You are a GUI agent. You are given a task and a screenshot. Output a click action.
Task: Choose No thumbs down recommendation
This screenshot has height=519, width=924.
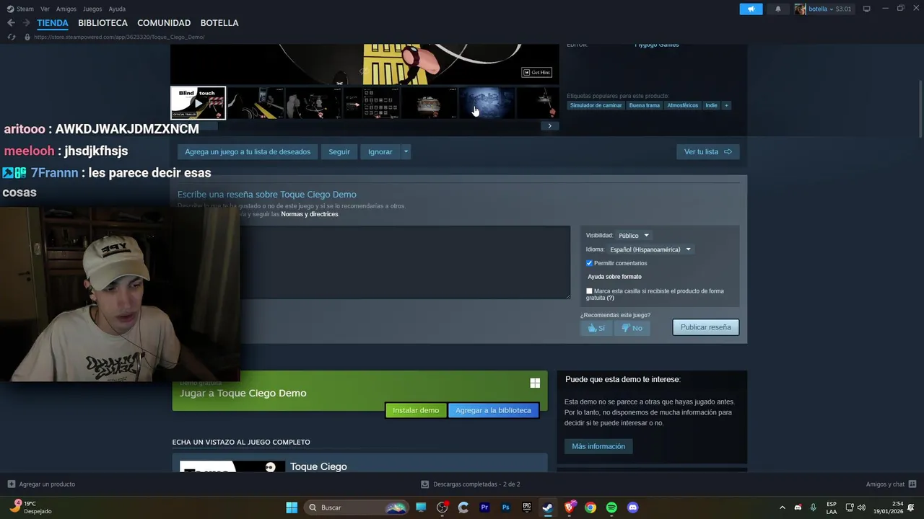point(632,328)
